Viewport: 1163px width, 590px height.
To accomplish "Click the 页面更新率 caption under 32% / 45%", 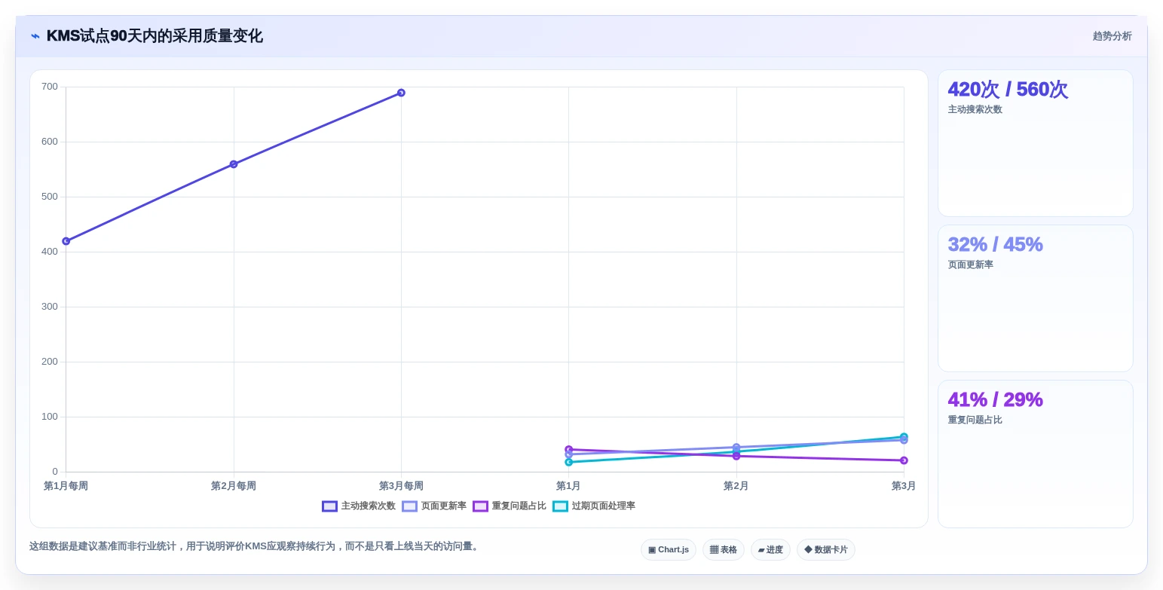I will [x=971, y=264].
